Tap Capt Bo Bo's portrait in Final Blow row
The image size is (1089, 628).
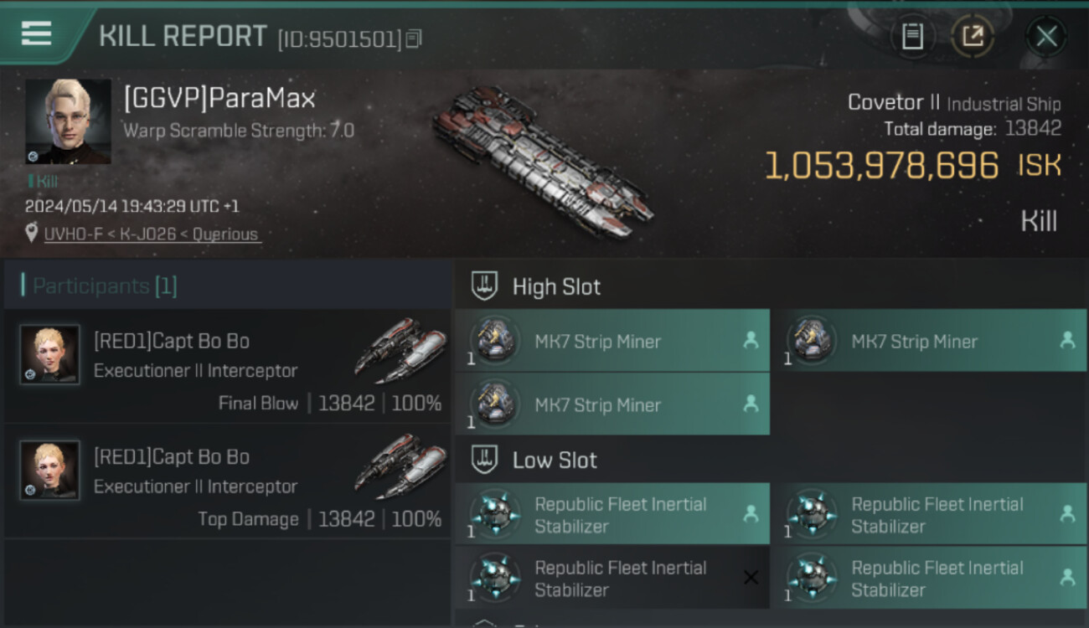pos(50,355)
